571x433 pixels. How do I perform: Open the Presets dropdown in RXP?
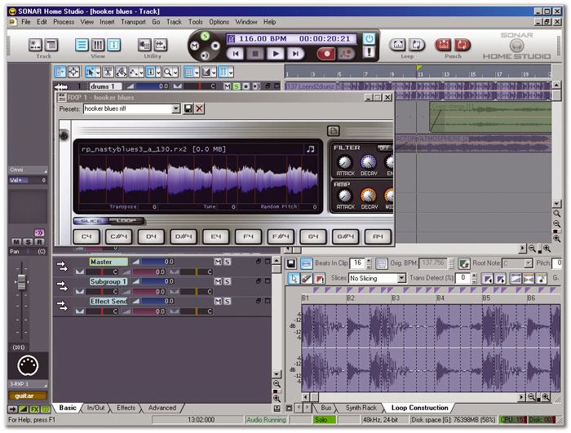coord(176,108)
